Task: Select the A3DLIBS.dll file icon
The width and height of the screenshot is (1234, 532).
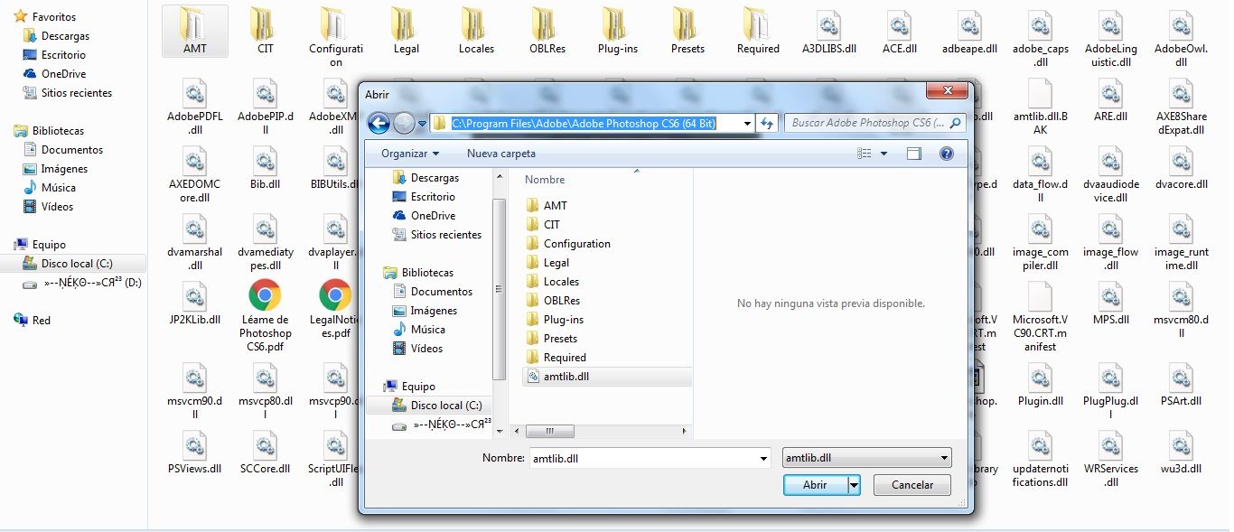Action: tap(828, 24)
